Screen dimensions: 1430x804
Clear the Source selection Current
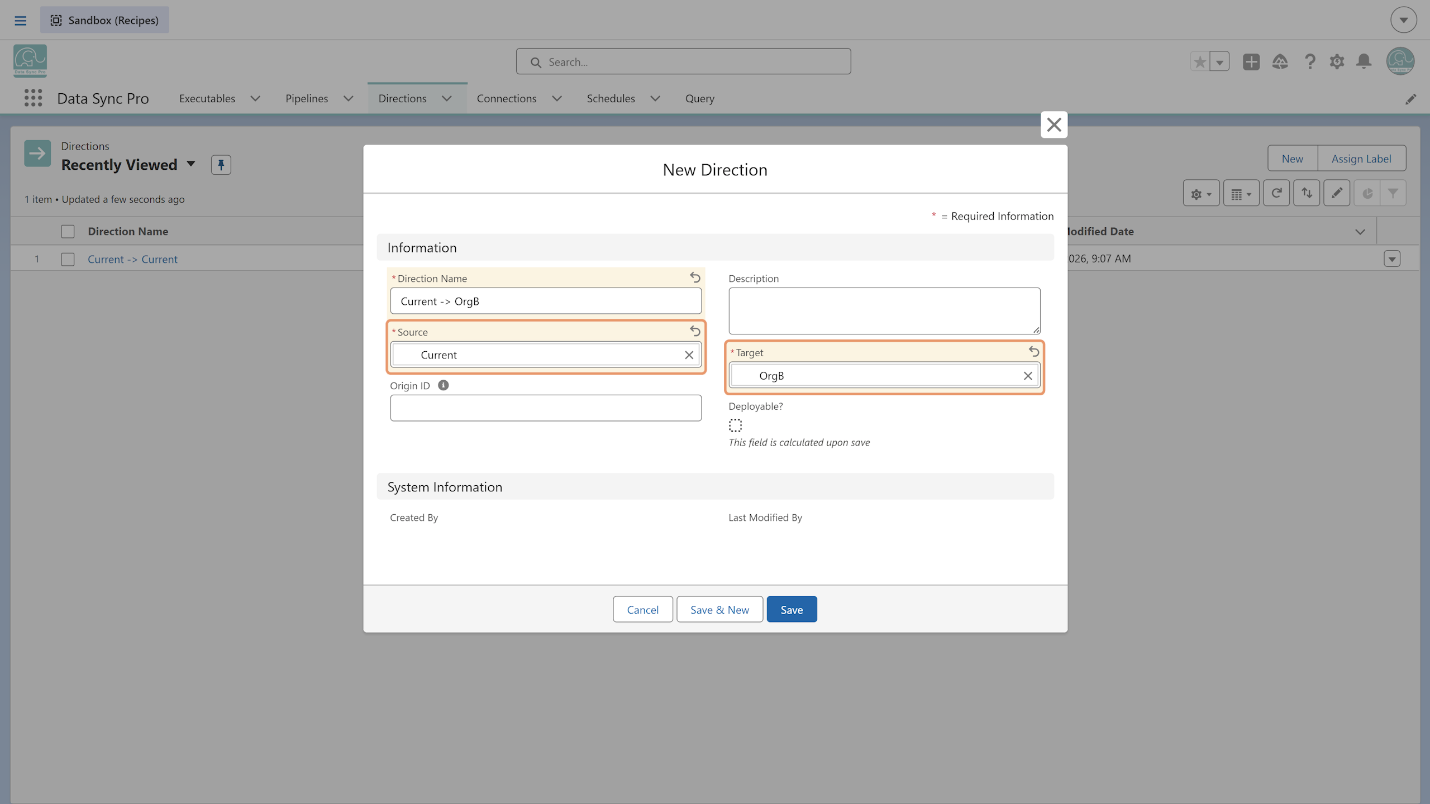tap(689, 355)
